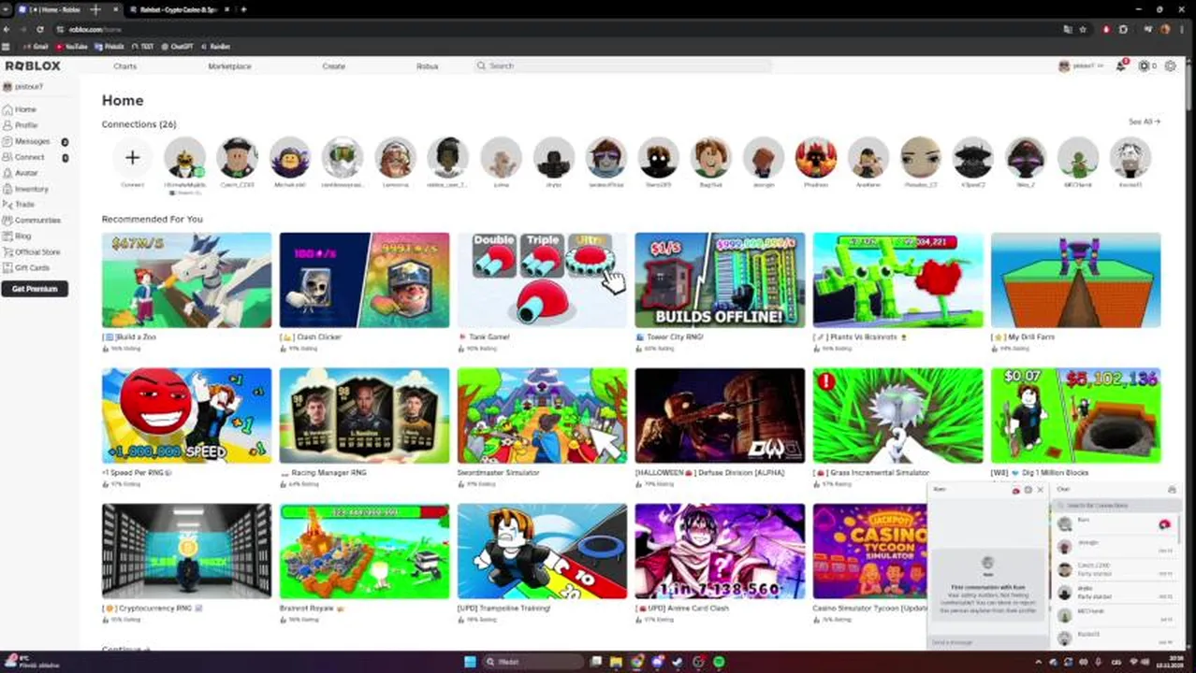Open the Gmail bookmark
Viewport: 1196px width, 673px height.
point(35,46)
